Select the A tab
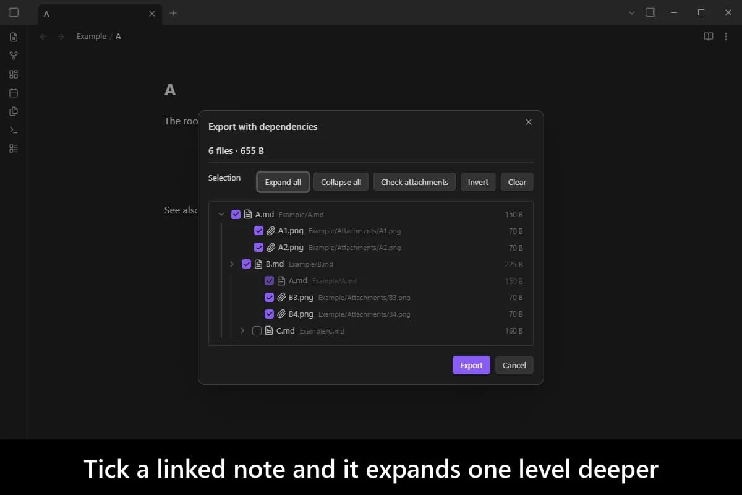Image resolution: width=742 pixels, height=495 pixels. coord(99,14)
